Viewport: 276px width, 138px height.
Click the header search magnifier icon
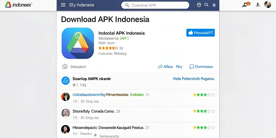coord(206,5)
